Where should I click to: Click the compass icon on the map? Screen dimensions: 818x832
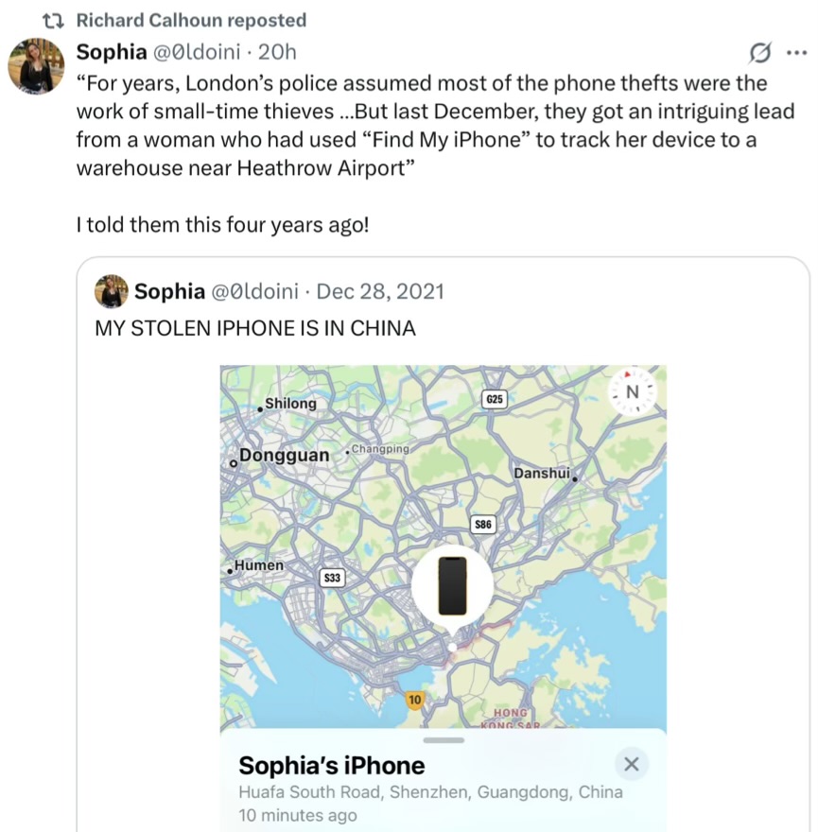pyautogui.click(x=633, y=392)
